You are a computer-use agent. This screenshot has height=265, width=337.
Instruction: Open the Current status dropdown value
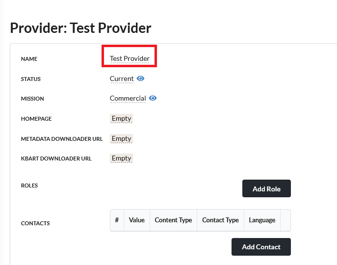click(122, 79)
